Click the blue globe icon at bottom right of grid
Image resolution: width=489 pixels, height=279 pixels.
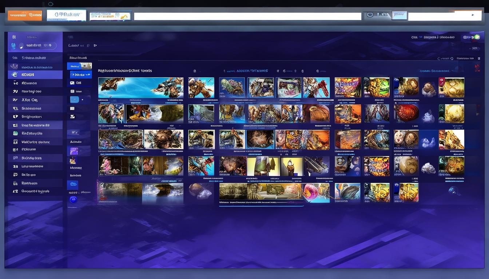(453, 190)
